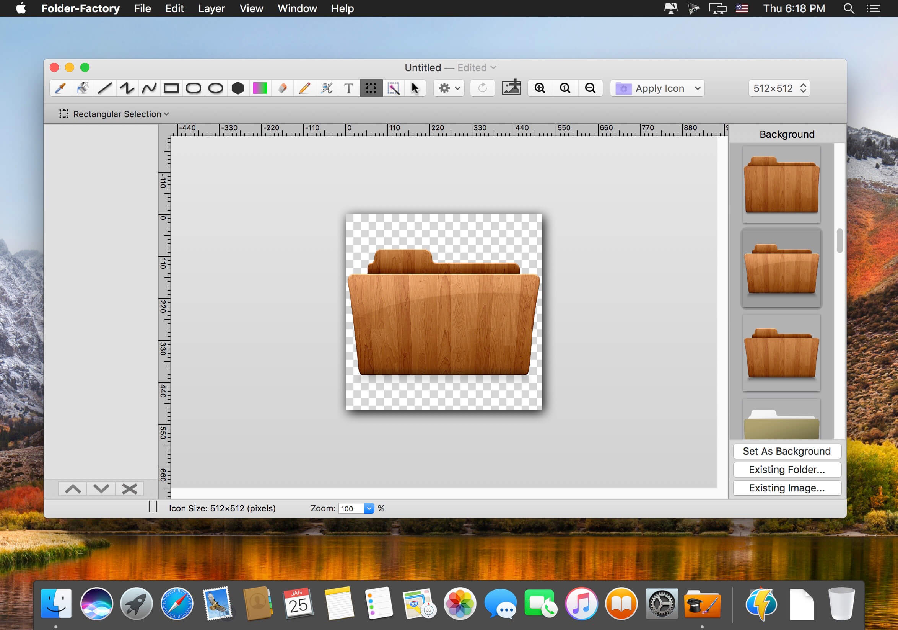Viewport: 898px width, 630px height.
Task: Open Spotlight search in menu bar
Action: pos(848,8)
